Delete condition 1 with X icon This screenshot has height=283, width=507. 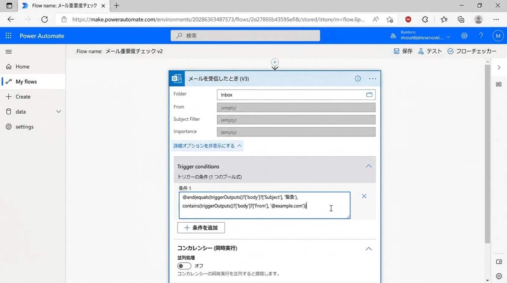point(364,196)
